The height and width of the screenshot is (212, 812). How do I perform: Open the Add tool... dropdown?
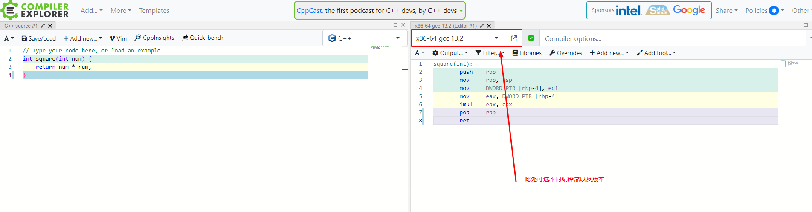pyautogui.click(x=656, y=53)
